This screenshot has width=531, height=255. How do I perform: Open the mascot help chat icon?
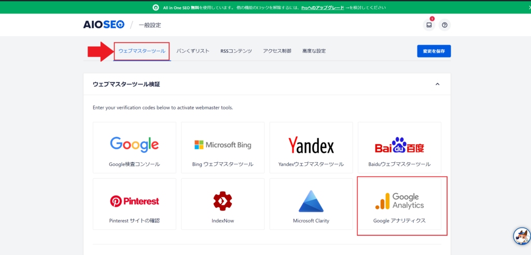coord(522,236)
